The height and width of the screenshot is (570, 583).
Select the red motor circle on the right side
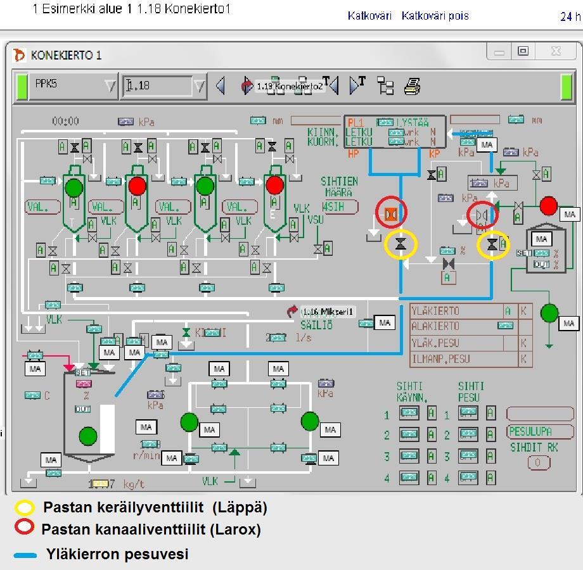point(548,205)
